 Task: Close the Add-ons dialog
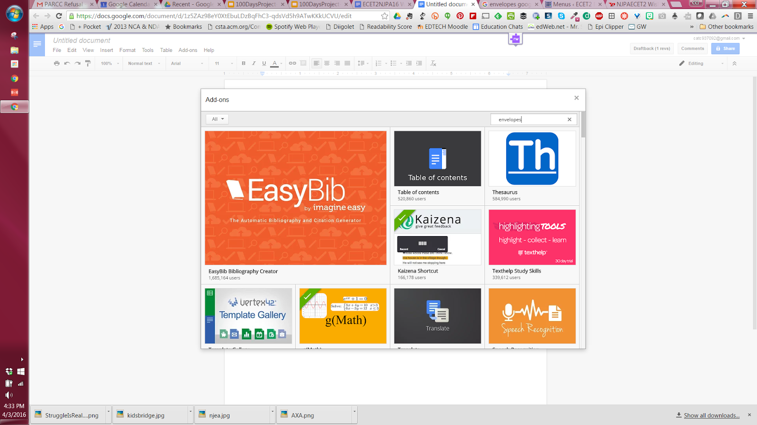pos(576,98)
